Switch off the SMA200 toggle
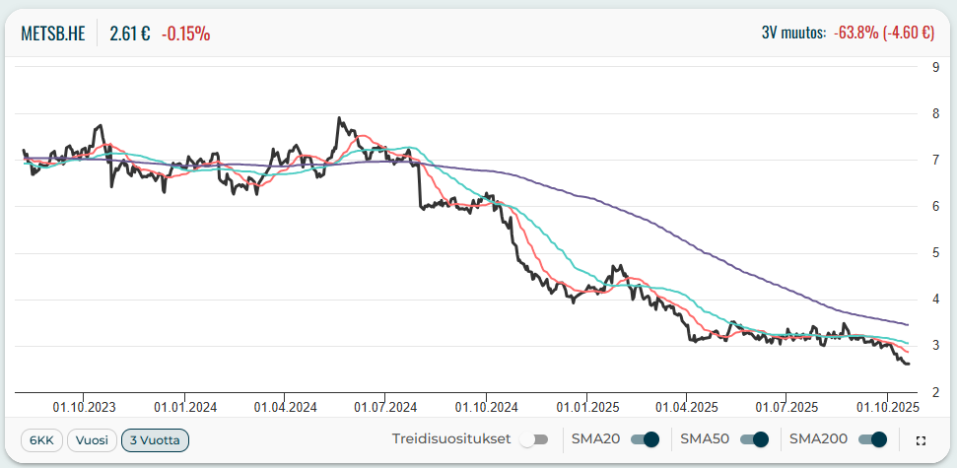Image resolution: width=957 pixels, height=468 pixels. pos(872,439)
